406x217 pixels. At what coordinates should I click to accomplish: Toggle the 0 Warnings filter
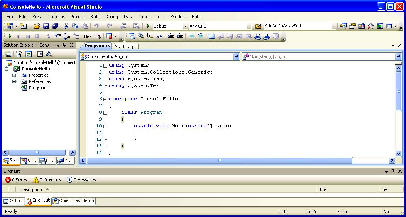pyautogui.click(x=47, y=180)
